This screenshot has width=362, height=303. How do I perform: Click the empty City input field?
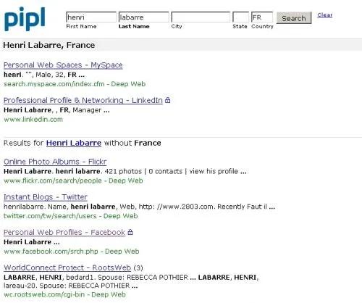tap(201, 17)
